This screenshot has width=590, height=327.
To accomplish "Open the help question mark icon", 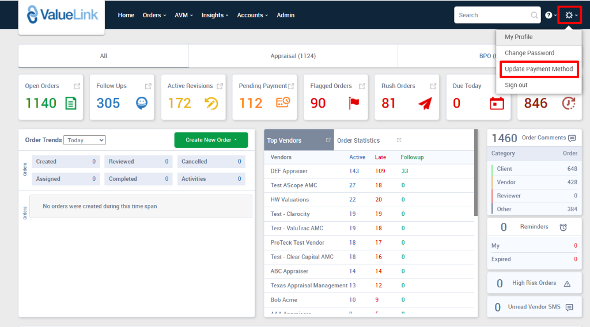I will coord(549,16).
